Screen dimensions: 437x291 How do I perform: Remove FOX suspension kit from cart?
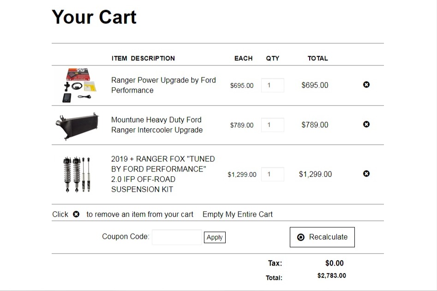(x=366, y=174)
